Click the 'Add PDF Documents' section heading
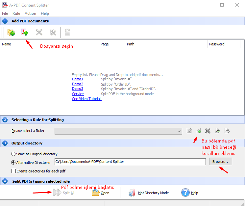Image resolution: width=245 pixels, height=206 pixels. (30, 21)
